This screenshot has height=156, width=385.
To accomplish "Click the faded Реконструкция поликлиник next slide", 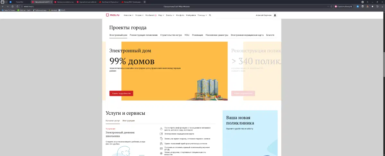I will point(256,71).
